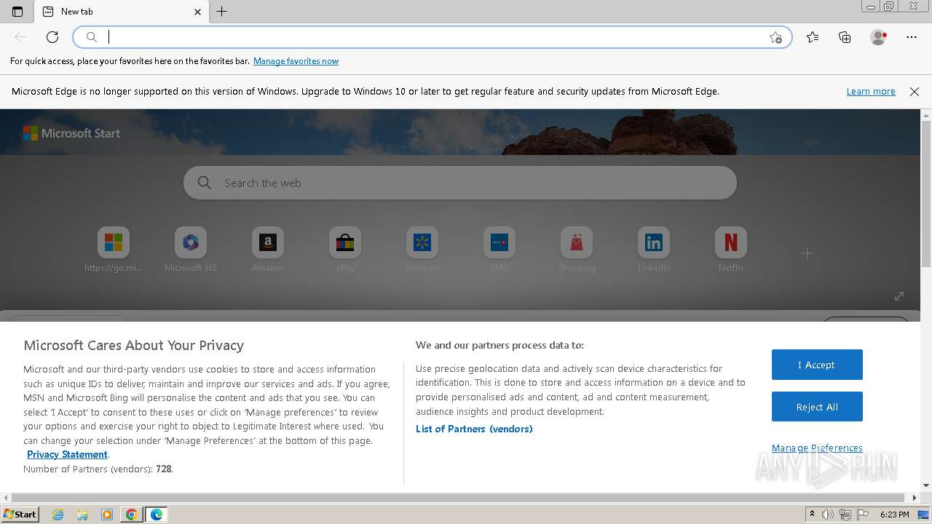Click the vertical scrollbar up arrow
Viewport: 932px width, 524px height.
coord(926,115)
